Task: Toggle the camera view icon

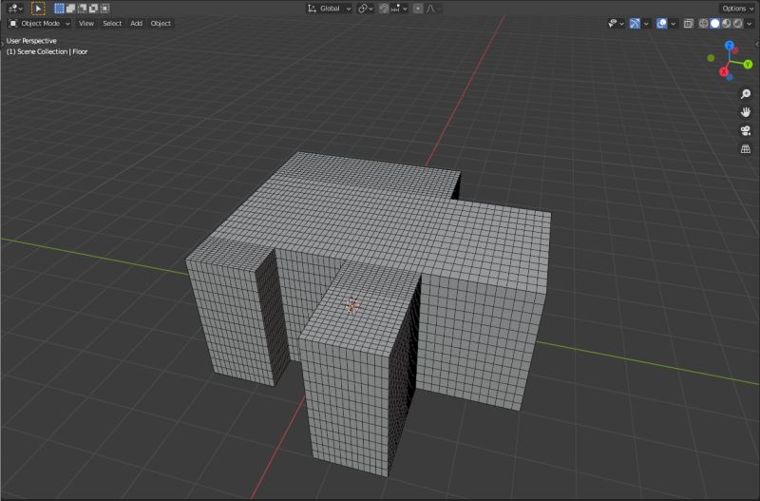Action: [x=746, y=130]
